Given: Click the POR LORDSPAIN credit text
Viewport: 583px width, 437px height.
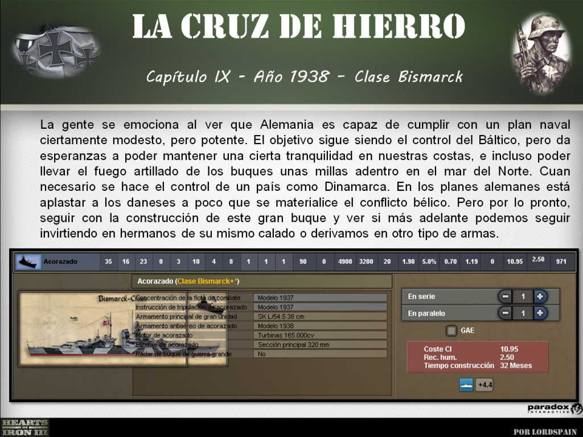Looking at the screenshot, I should pyautogui.click(x=545, y=432).
